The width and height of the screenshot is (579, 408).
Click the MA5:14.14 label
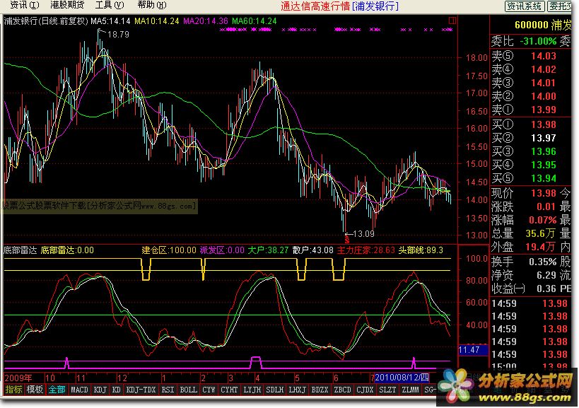coord(111,21)
